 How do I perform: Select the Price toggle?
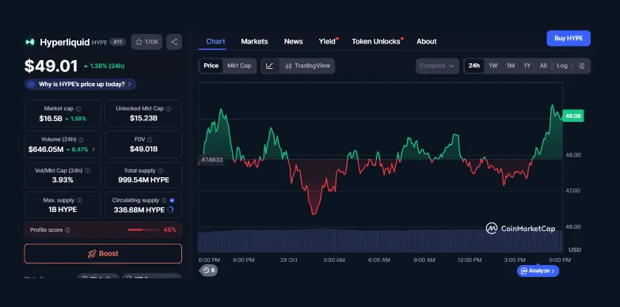point(211,66)
